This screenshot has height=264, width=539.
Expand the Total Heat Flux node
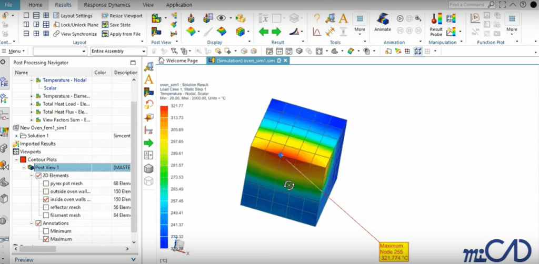click(x=32, y=112)
